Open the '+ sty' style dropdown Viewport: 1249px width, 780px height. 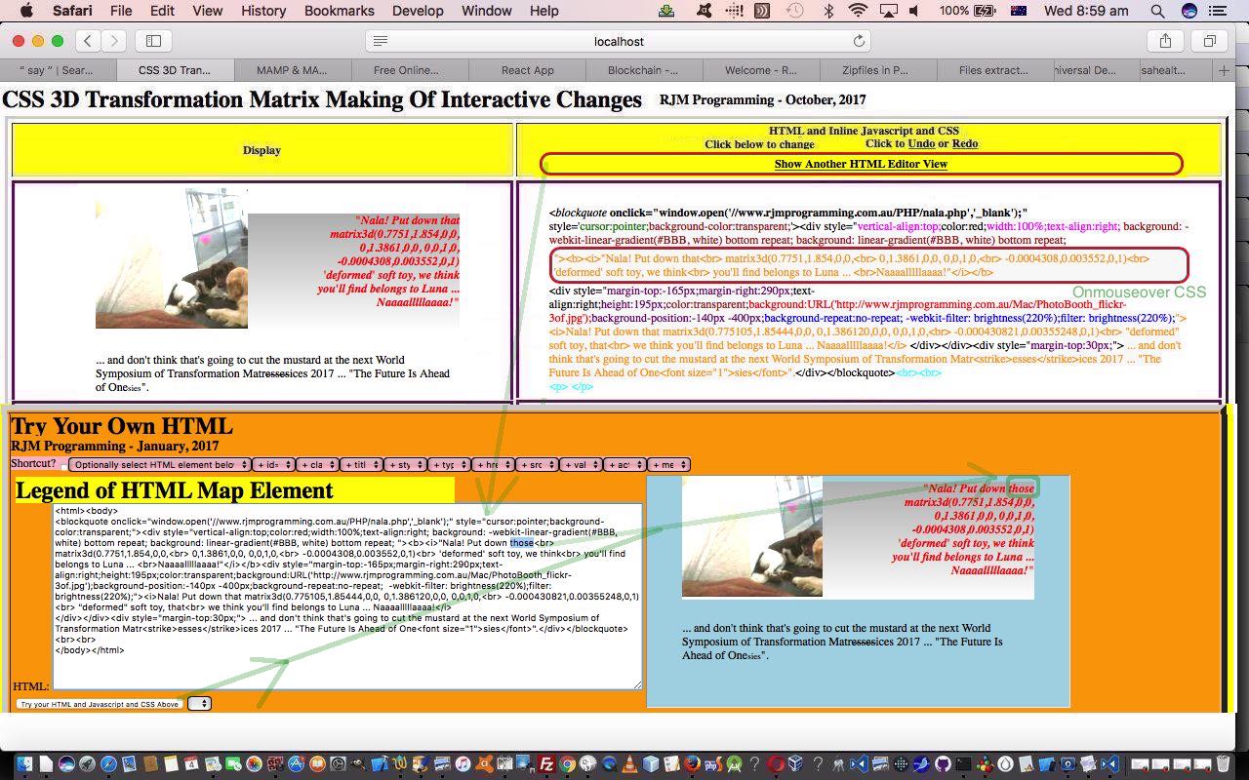tap(405, 465)
